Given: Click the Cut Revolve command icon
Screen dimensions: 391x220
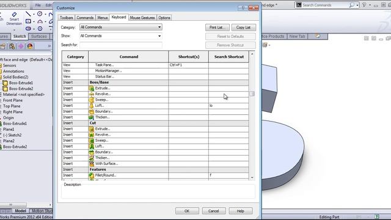Looking at the screenshot, I should pyautogui.click(x=92, y=134).
